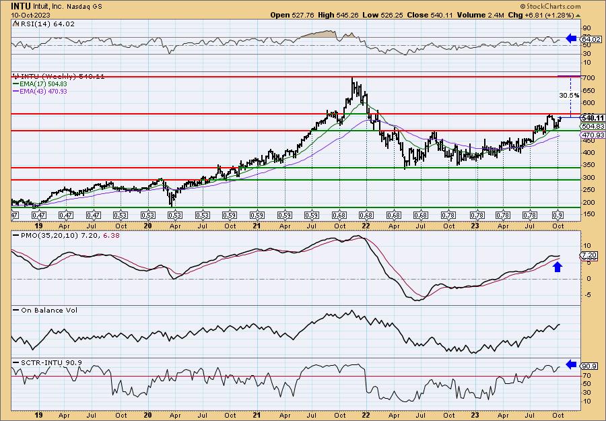Click the 30.5% gain annotation label
The width and height of the screenshot is (606, 421).
pos(569,95)
